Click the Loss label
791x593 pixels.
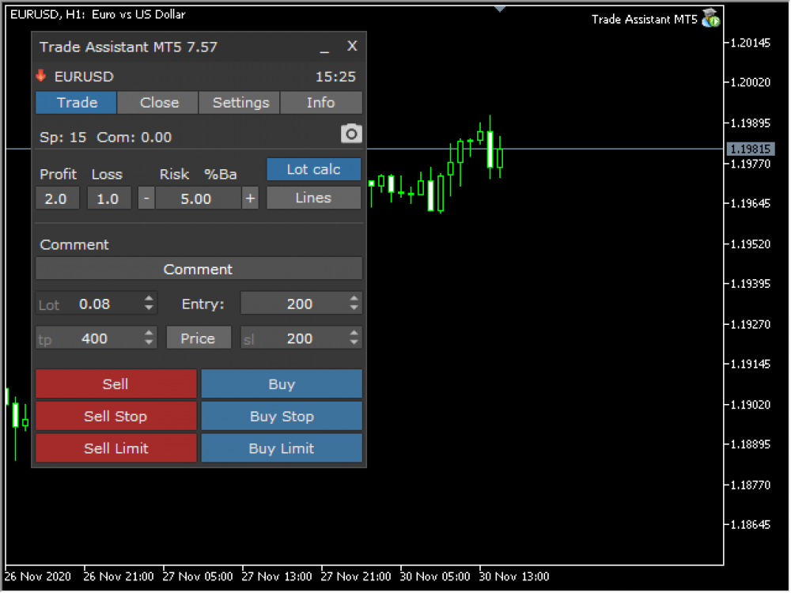[x=107, y=175]
